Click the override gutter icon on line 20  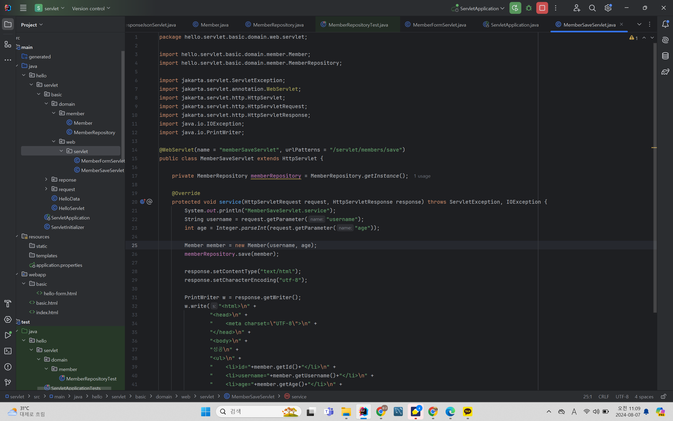click(x=143, y=202)
